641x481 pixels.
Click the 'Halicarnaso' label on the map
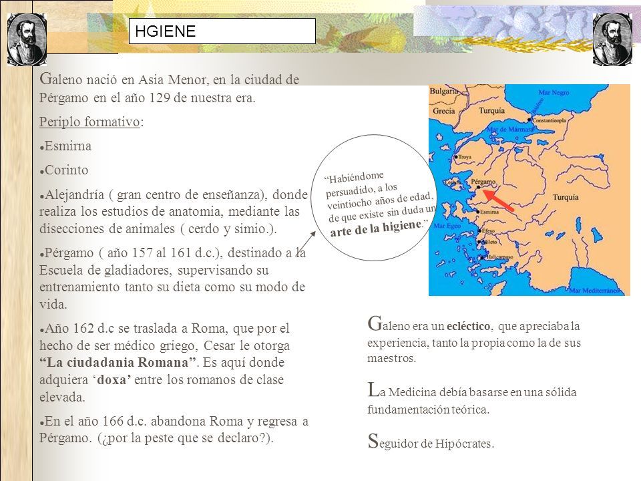point(499,257)
